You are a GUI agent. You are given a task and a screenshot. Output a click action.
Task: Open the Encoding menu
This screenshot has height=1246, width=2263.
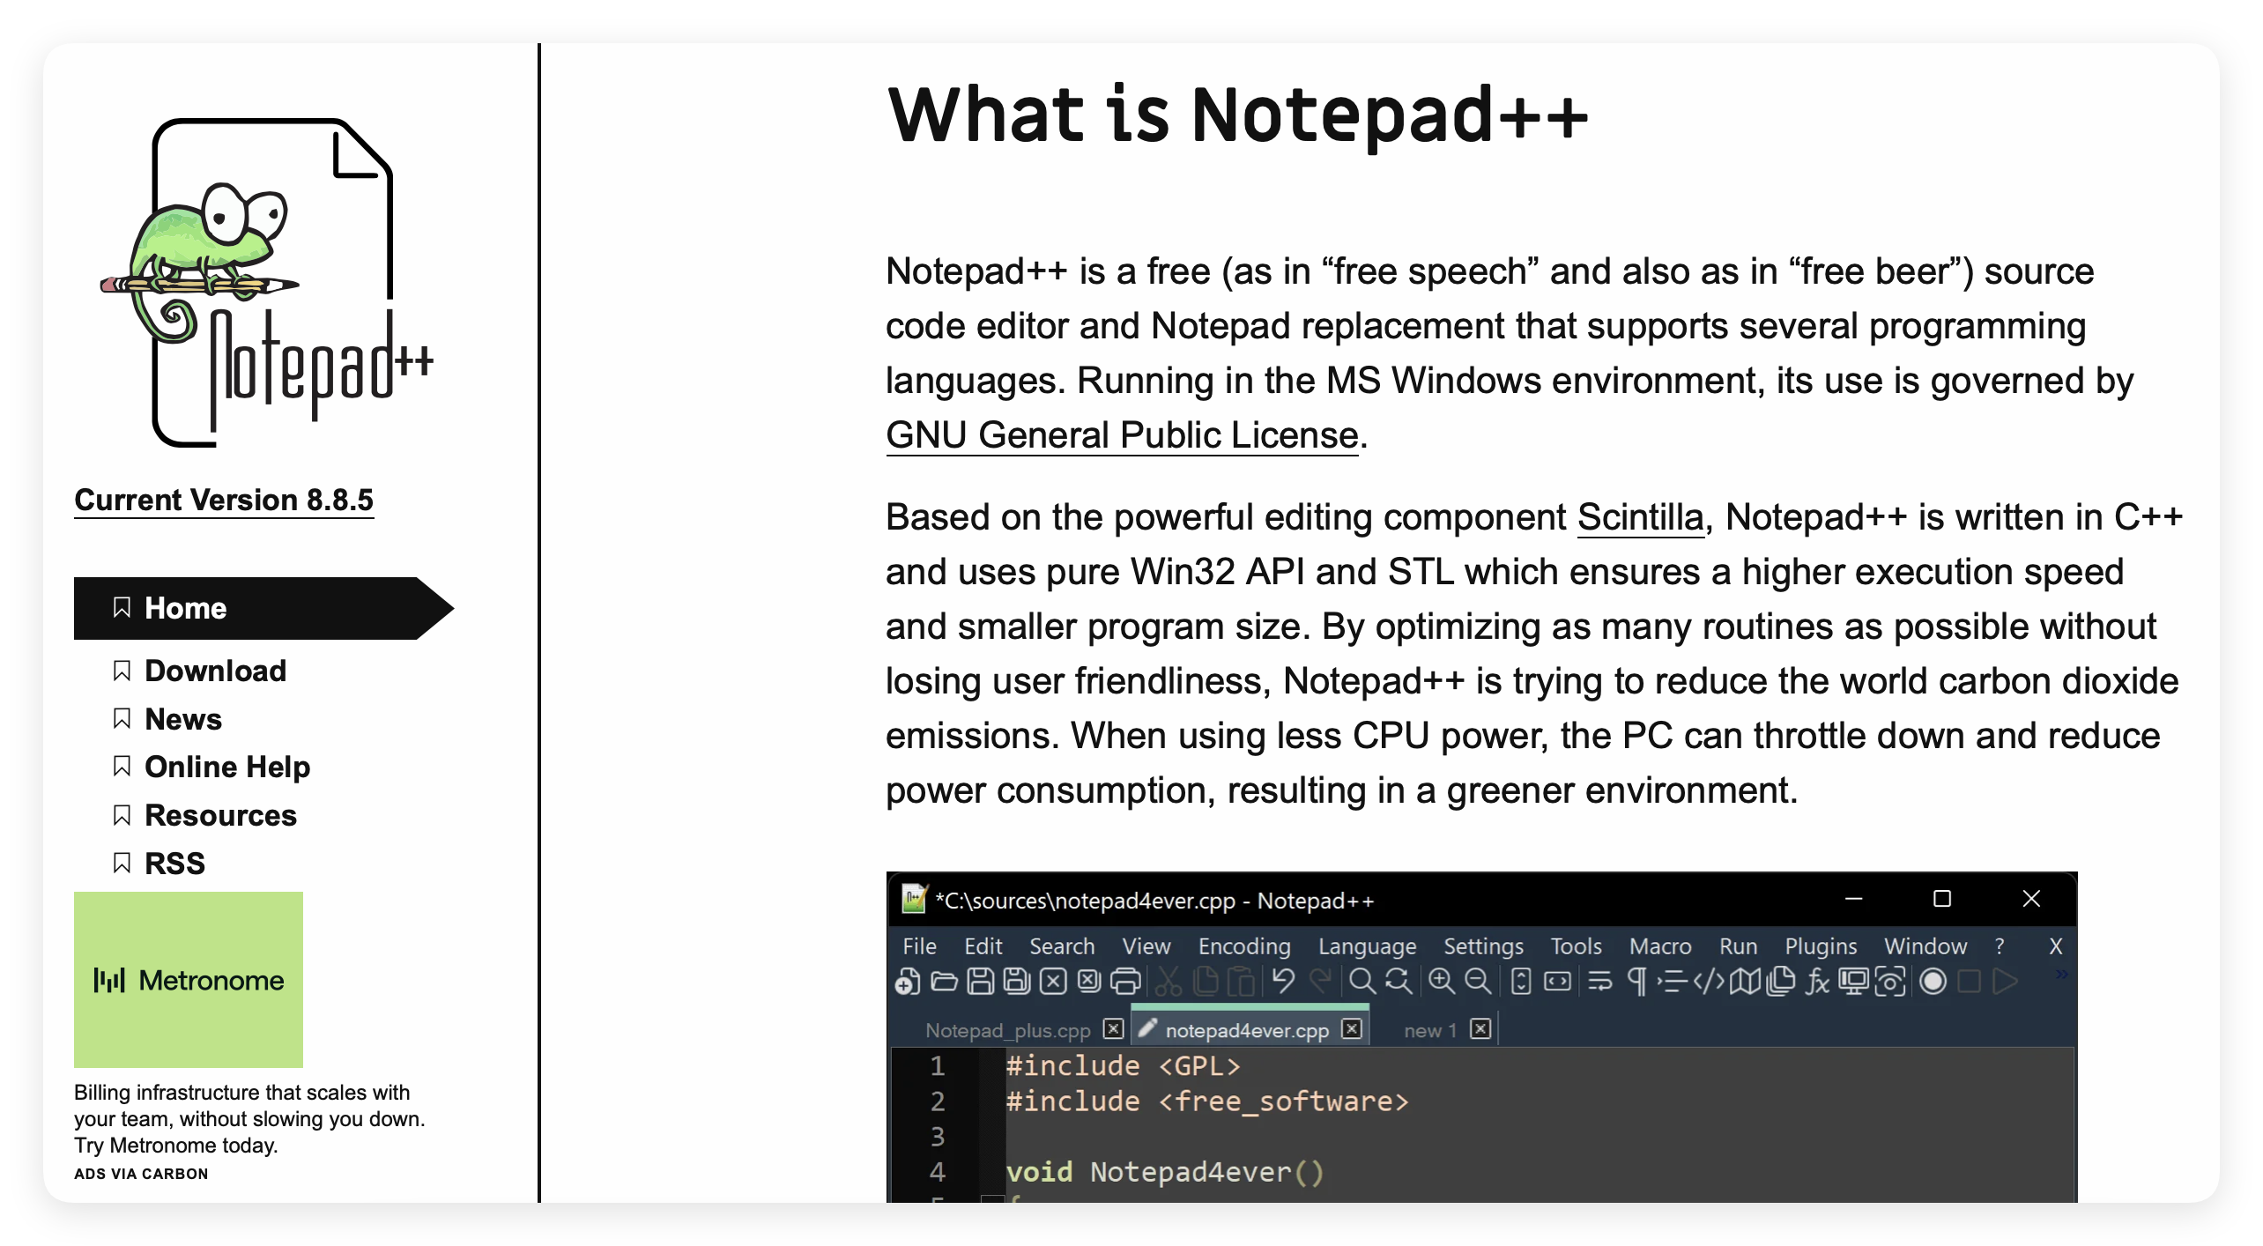(x=1243, y=946)
